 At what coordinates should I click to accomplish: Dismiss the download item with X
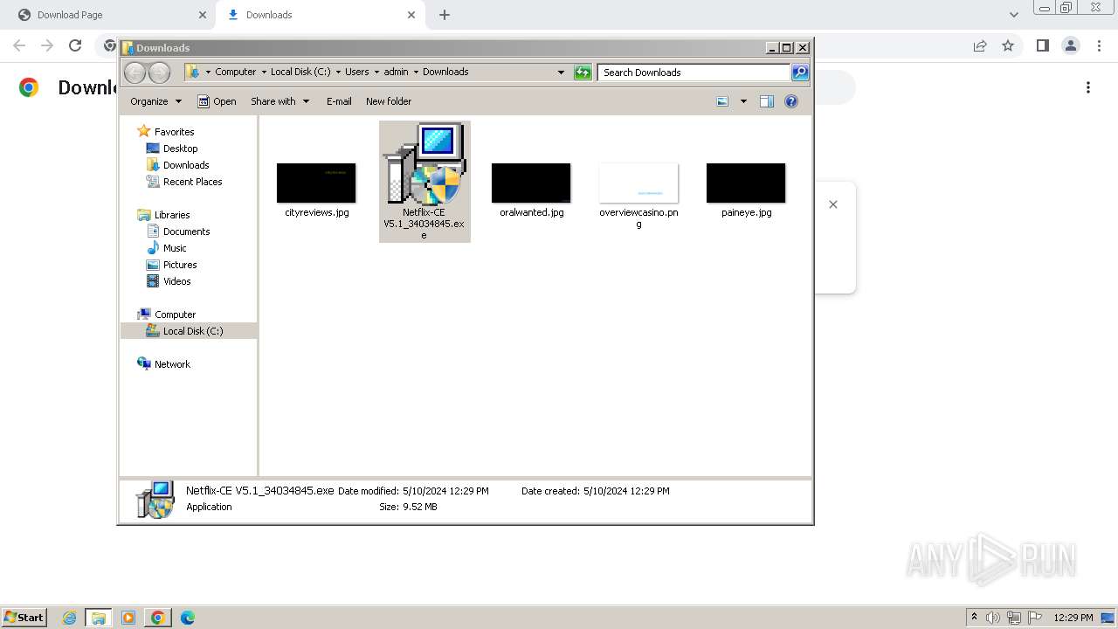(833, 204)
